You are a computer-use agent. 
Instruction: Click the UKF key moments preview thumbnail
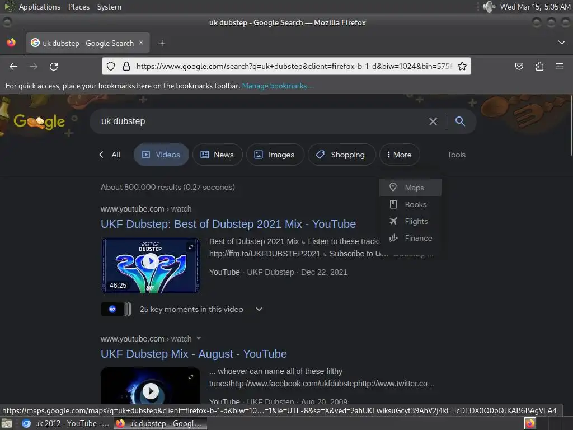point(116,309)
